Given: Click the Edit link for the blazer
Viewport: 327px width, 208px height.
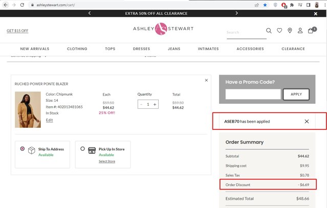Looking at the screenshot, I should click(x=50, y=120).
